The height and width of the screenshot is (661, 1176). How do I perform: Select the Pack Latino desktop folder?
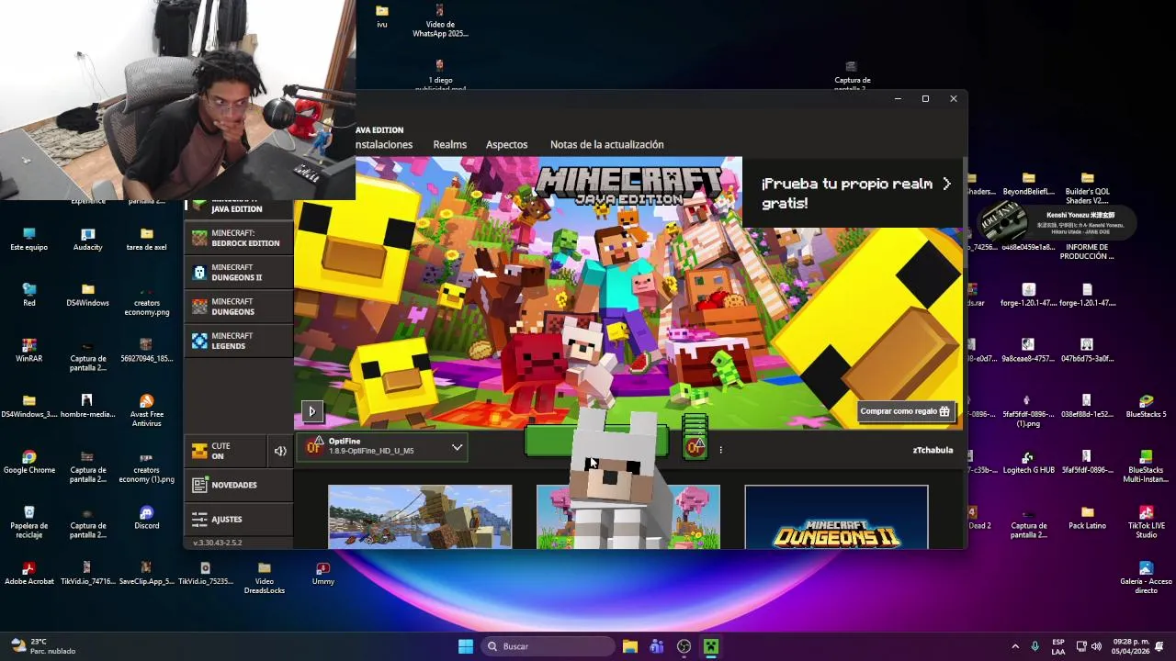point(1087,518)
